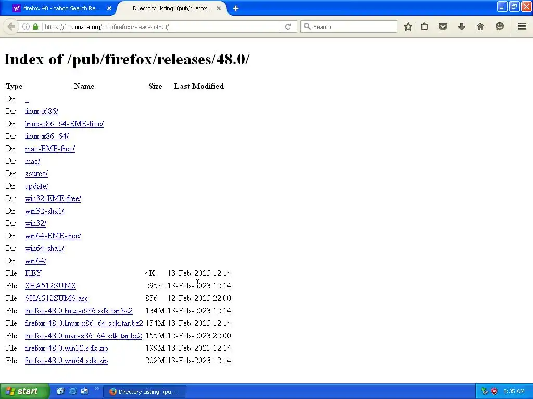Viewport: 533px width, 399px height.
Task: Go to the home page icon
Action: [x=480, y=26]
